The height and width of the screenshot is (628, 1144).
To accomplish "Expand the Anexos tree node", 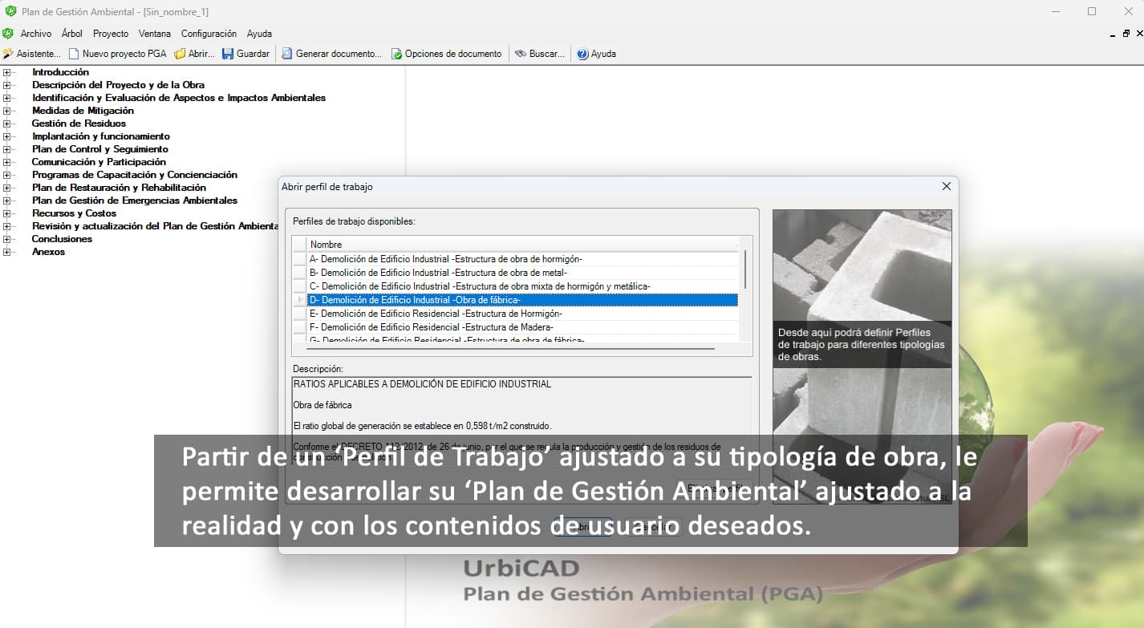I will (7, 252).
